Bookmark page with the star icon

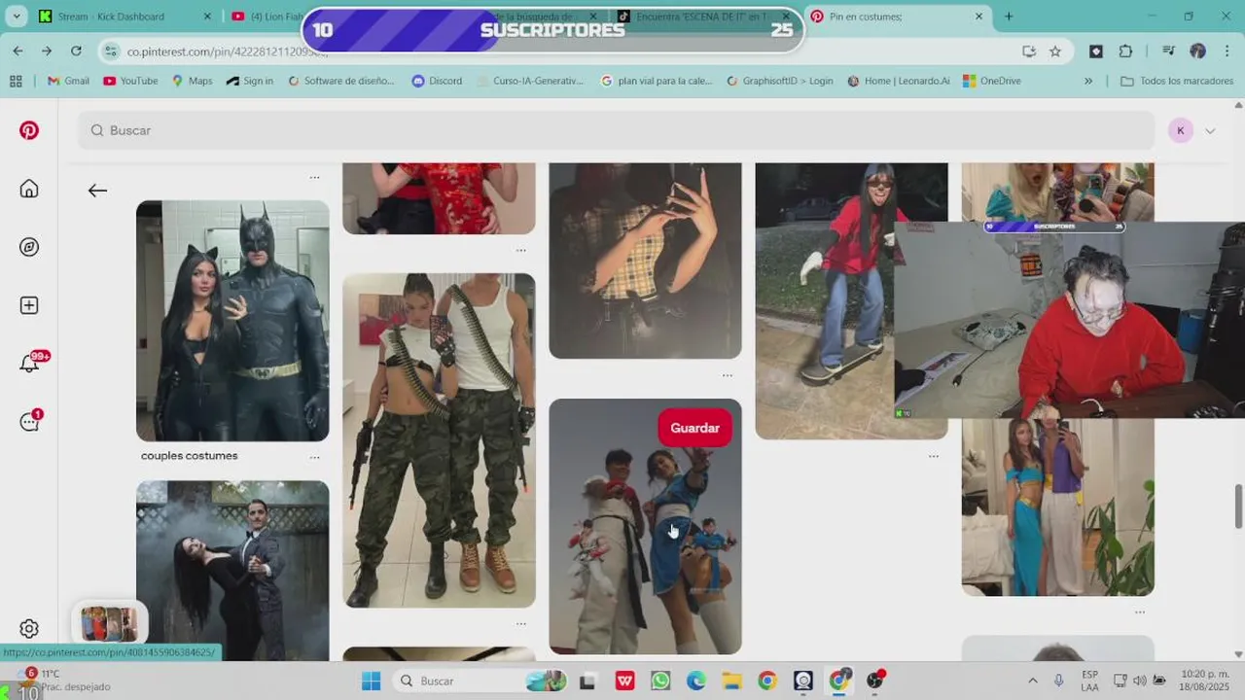pos(1055,52)
